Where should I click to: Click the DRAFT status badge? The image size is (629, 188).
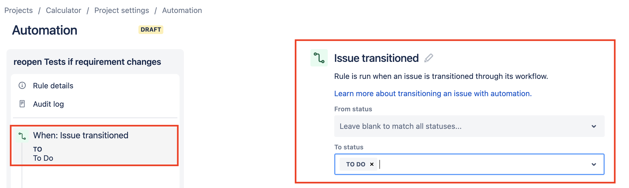tap(151, 30)
